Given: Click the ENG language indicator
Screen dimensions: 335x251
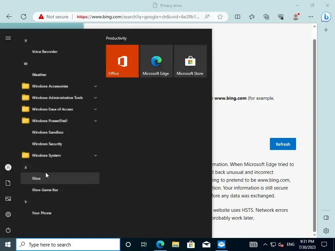Looking at the screenshot, I should pyautogui.click(x=291, y=244).
